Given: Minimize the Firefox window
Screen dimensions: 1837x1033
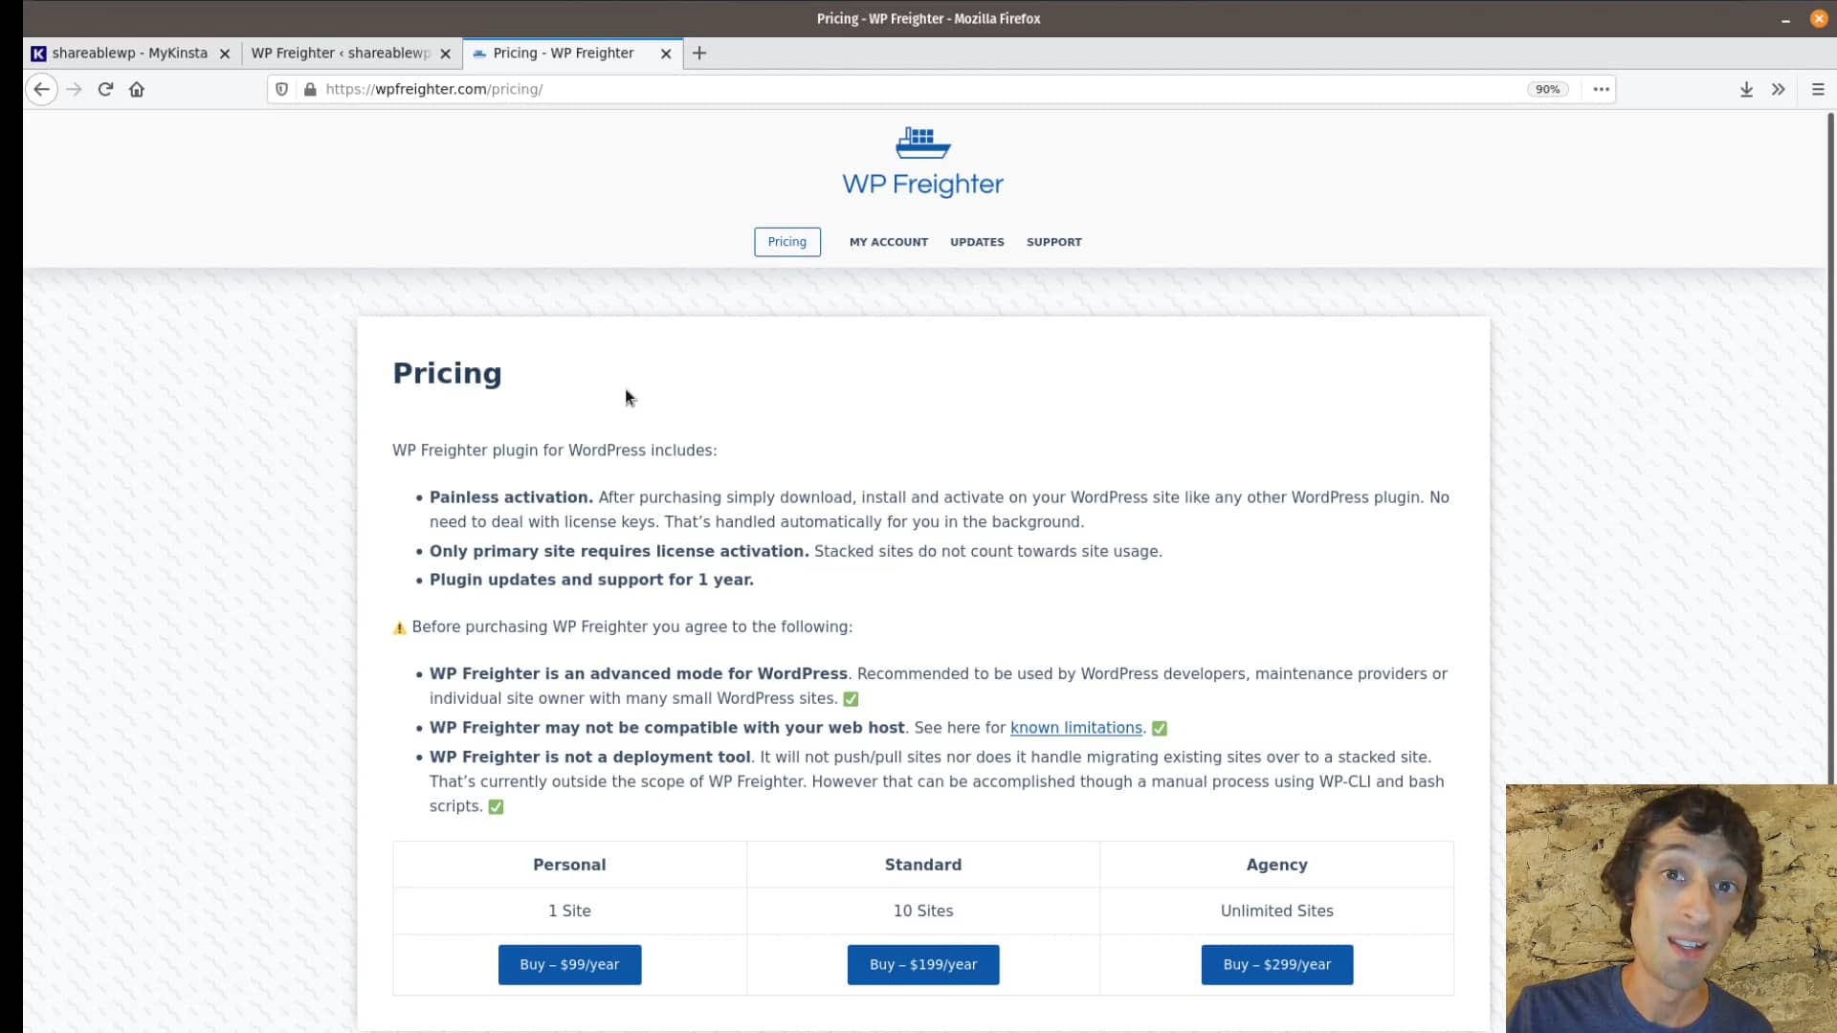Looking at the screenshot, I should (x=1785, y=18).
